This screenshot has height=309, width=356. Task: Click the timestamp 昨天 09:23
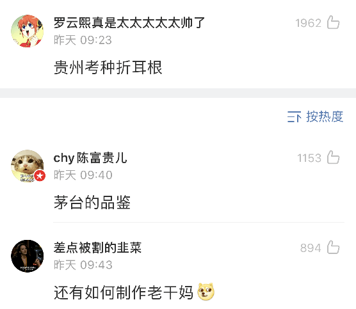[x=83, y=40]
